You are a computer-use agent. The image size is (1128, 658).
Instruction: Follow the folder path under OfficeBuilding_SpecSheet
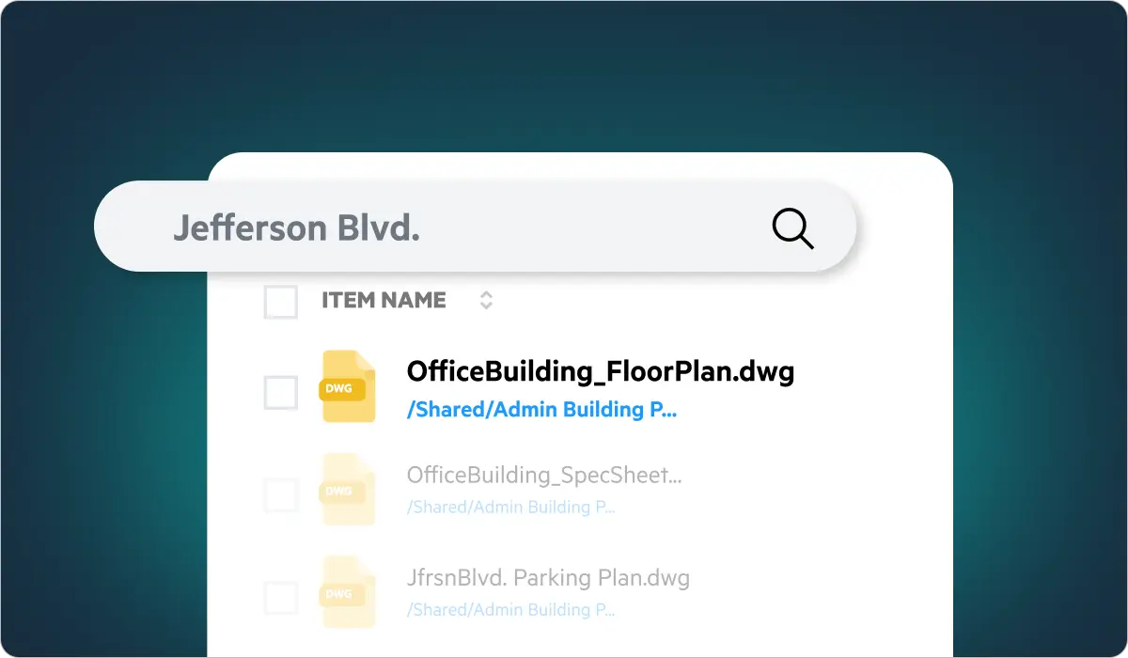coord(510,508)
